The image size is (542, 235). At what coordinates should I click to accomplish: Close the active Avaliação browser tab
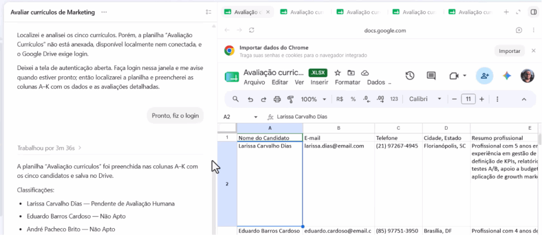267,12
